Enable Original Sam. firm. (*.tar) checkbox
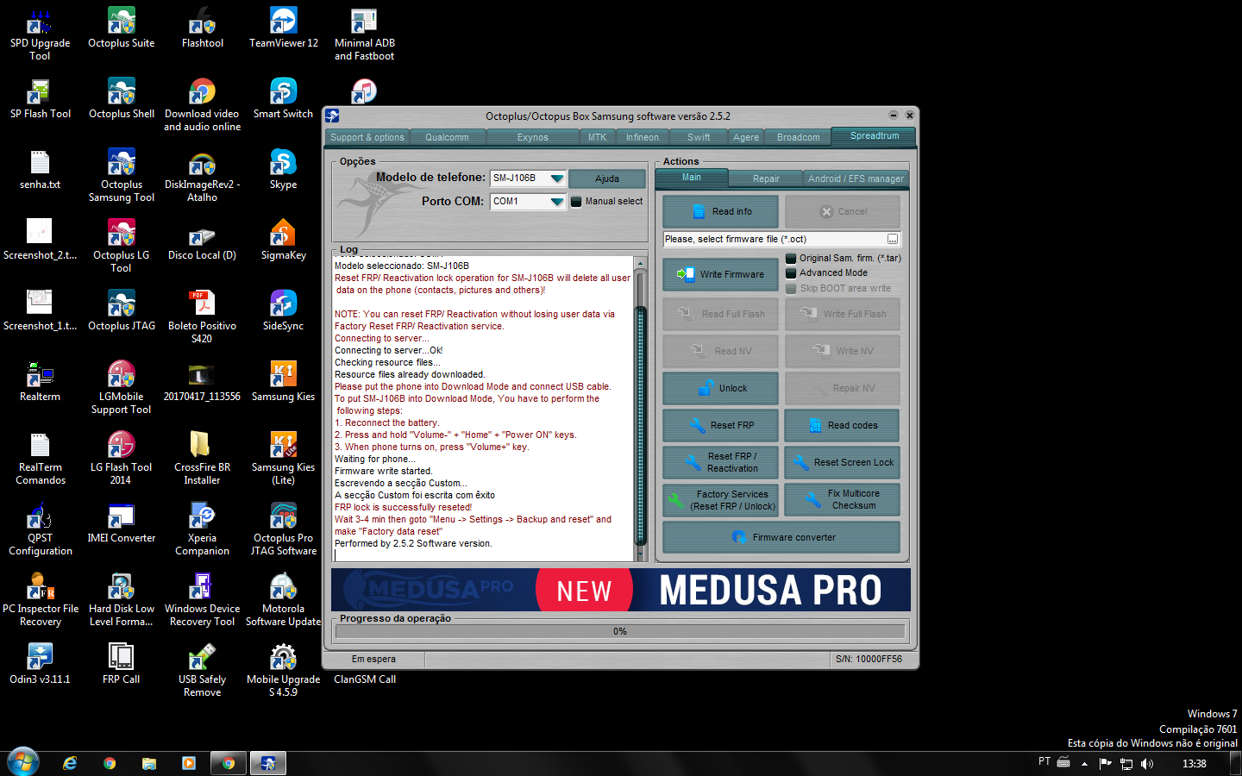The height and width of the screenshot is (776, 1242). 791,259
